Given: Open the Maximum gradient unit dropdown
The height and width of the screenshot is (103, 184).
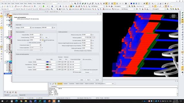Looking at the screenshot, I should coord(92,37).
